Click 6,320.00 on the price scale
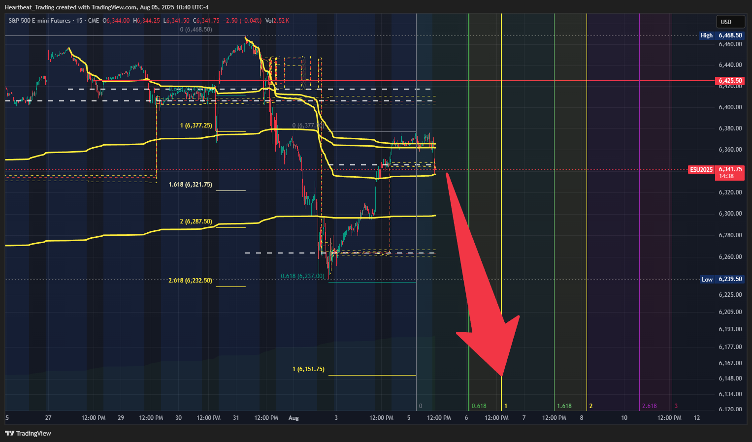Screen dimensions: 752x442 click(x=730, y=192)
